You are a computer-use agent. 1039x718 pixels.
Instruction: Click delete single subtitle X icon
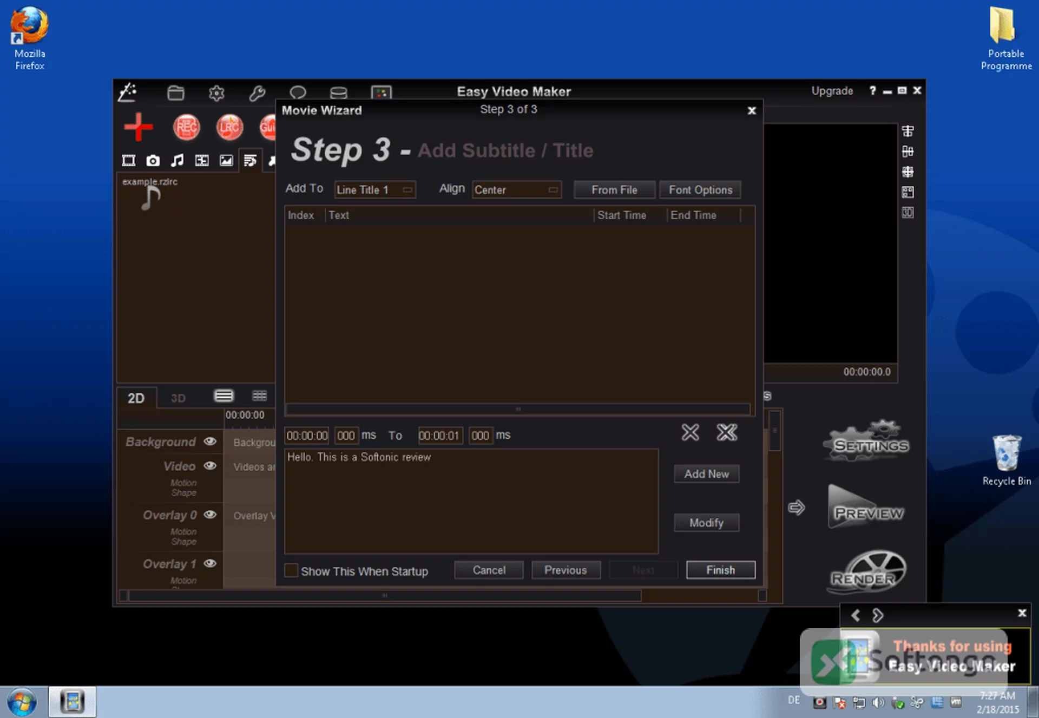690,432
